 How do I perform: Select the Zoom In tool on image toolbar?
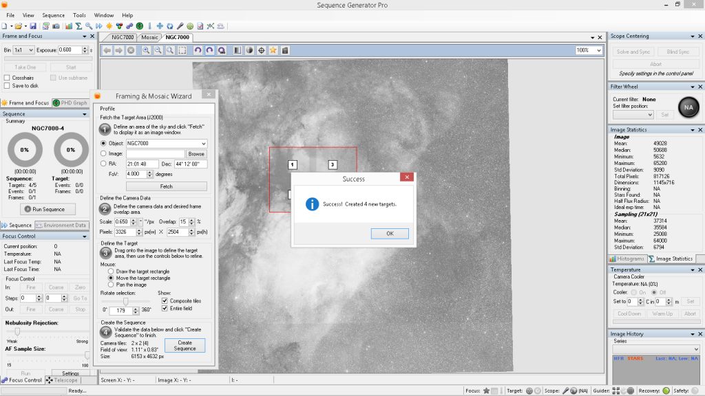point(145,49)
